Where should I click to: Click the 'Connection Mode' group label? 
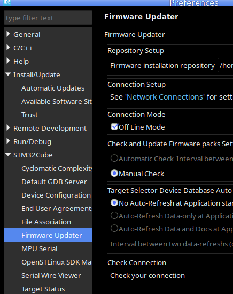tap(136, 115)
